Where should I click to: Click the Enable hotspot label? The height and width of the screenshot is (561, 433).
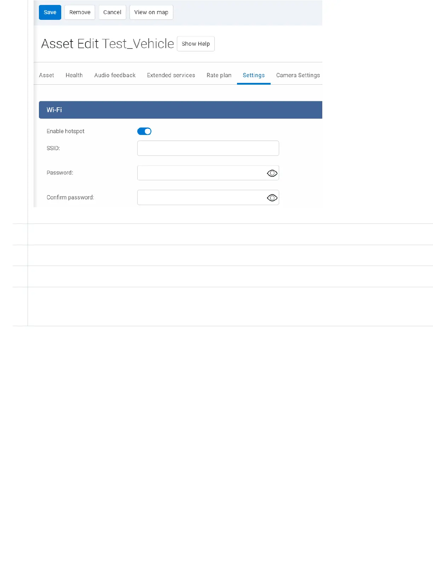[65, 131]
